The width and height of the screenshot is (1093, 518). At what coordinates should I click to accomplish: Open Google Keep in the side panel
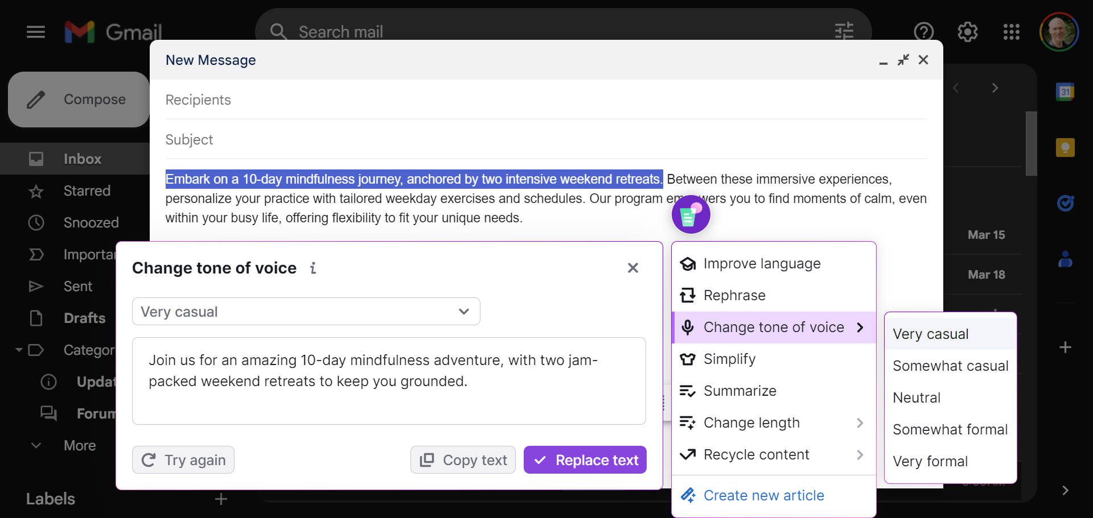1066,147
